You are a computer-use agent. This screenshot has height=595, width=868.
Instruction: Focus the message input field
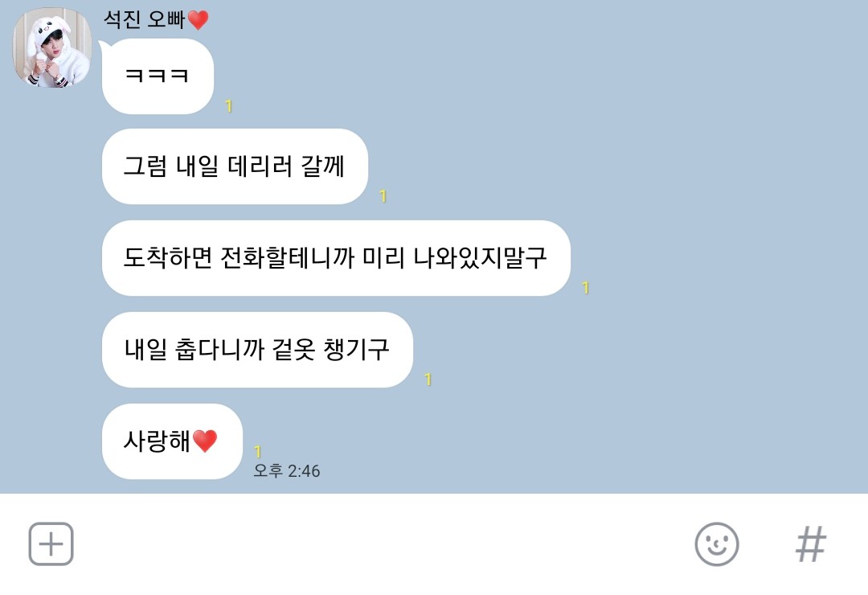(x=382, y=544)
